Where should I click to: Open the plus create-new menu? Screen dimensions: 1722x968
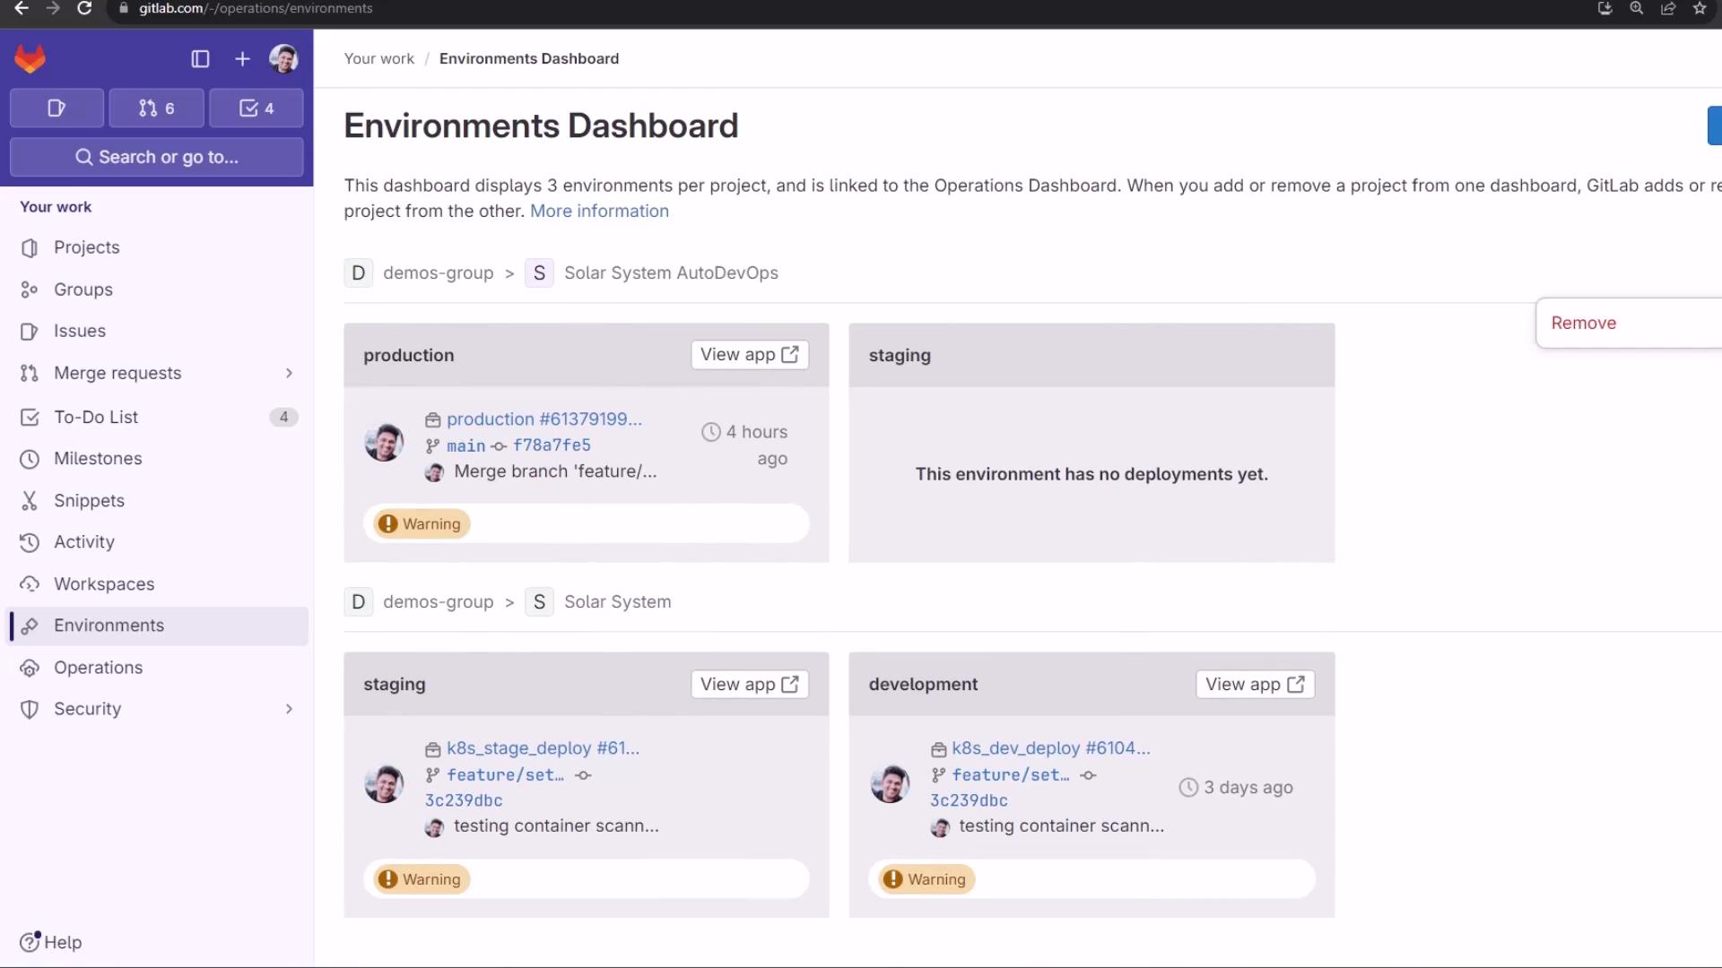click(242, 59)
